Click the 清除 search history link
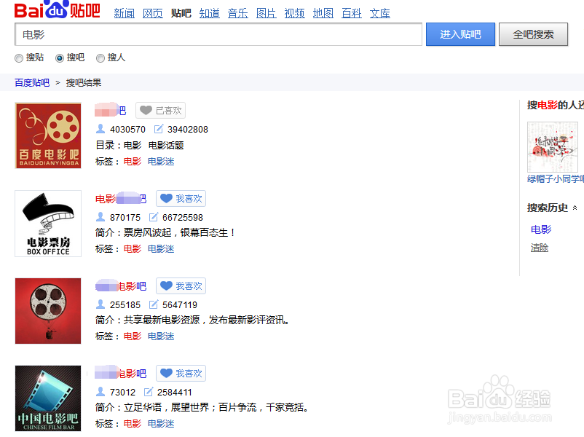Image resolution: width=584 pixels, height=437 pixels. (x=540, y=248)
